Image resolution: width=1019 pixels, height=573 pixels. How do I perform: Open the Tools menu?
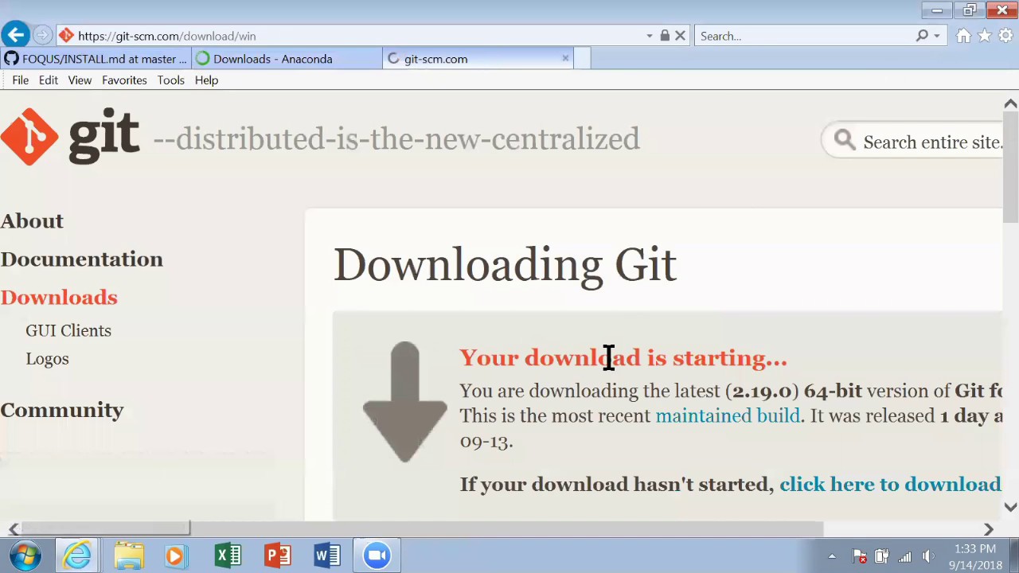tap(170, 80)
